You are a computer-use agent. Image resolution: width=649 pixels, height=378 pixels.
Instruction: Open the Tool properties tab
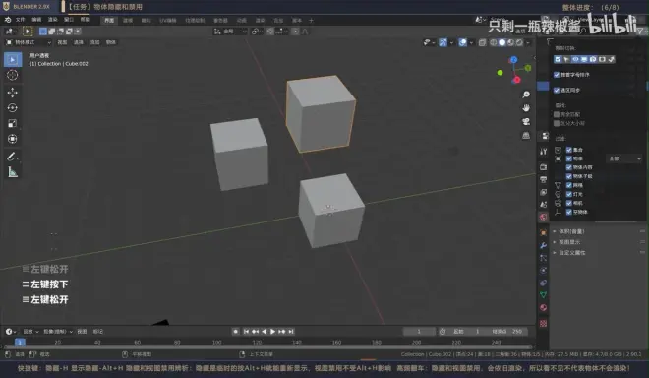544,152
